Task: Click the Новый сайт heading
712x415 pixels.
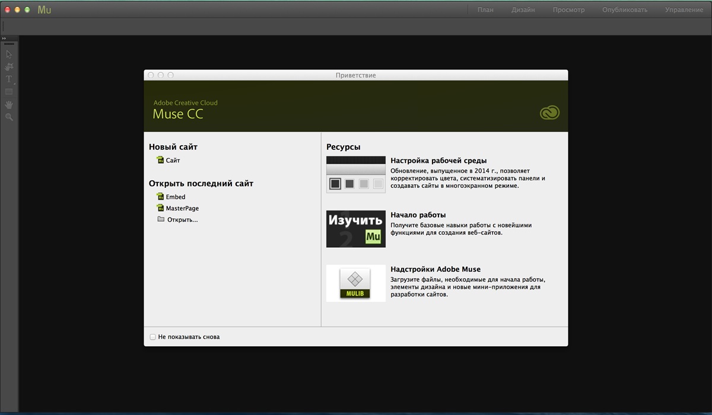Action: click(173, 147)
